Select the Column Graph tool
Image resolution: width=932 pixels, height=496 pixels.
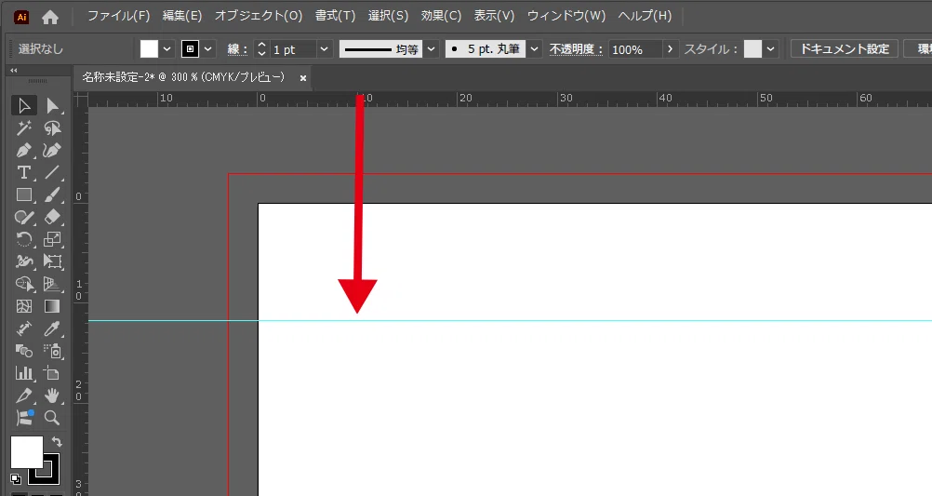click(24, 373)
